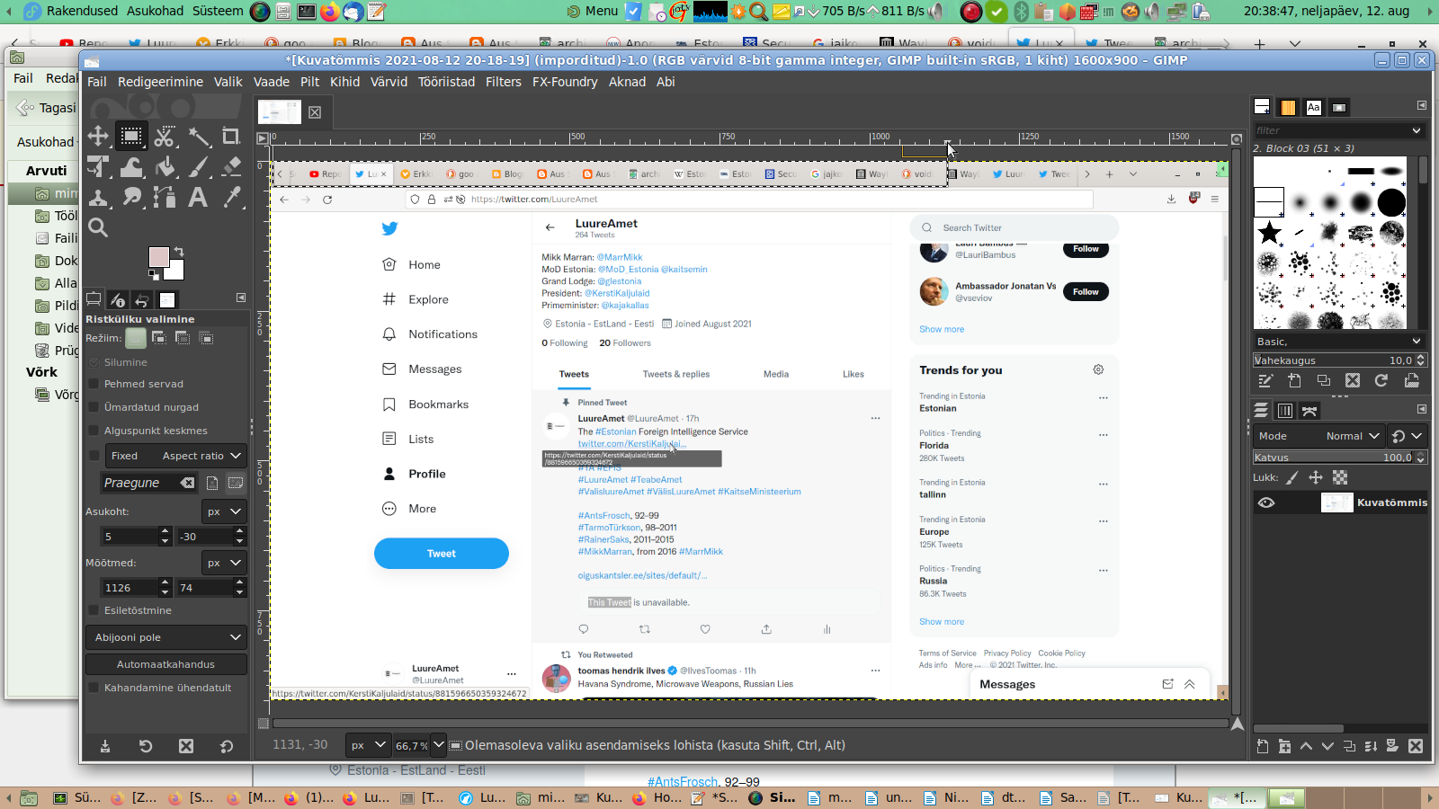Open the Kihid menu
The image size is (1439, 809).
pos(344,82)
